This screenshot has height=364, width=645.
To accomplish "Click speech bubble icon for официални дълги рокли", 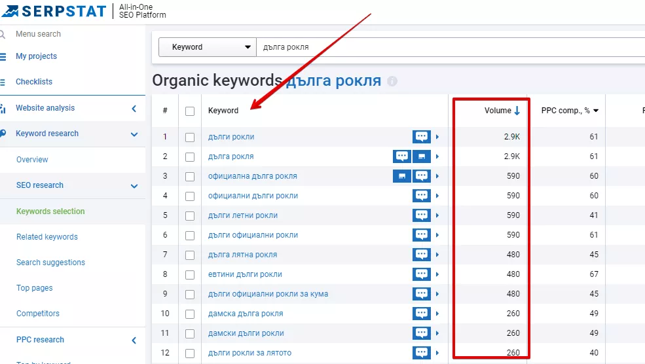I will click(x=422, y=196).
